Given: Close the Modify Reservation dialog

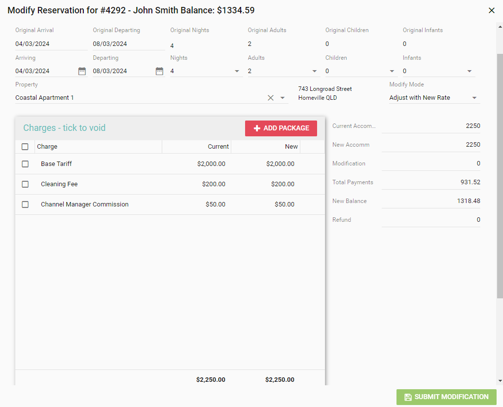Looking at the screenshot, I should 491,10.
